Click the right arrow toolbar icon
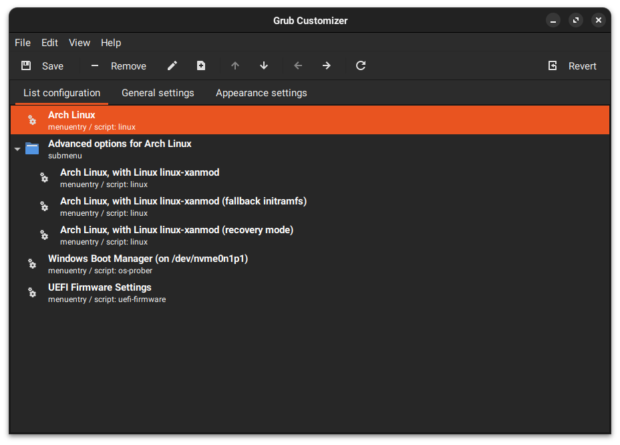 pyautogui.click(x=327, y=65)
